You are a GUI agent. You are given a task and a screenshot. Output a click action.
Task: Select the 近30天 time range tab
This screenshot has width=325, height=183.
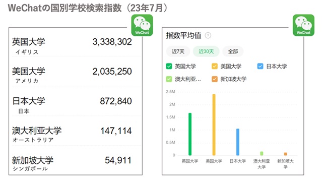206,51
